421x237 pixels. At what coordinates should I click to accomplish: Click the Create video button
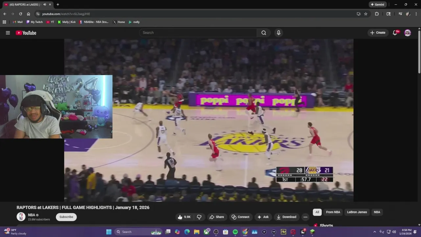point(378,33)
